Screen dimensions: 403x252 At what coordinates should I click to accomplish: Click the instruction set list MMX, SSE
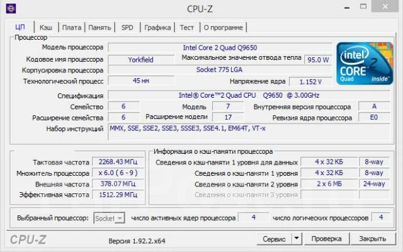(249, 132)
